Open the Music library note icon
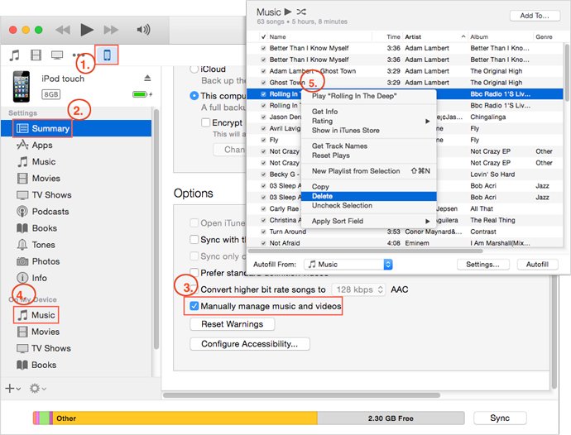The width and height of the screenshot is (571, 435). 14,55
